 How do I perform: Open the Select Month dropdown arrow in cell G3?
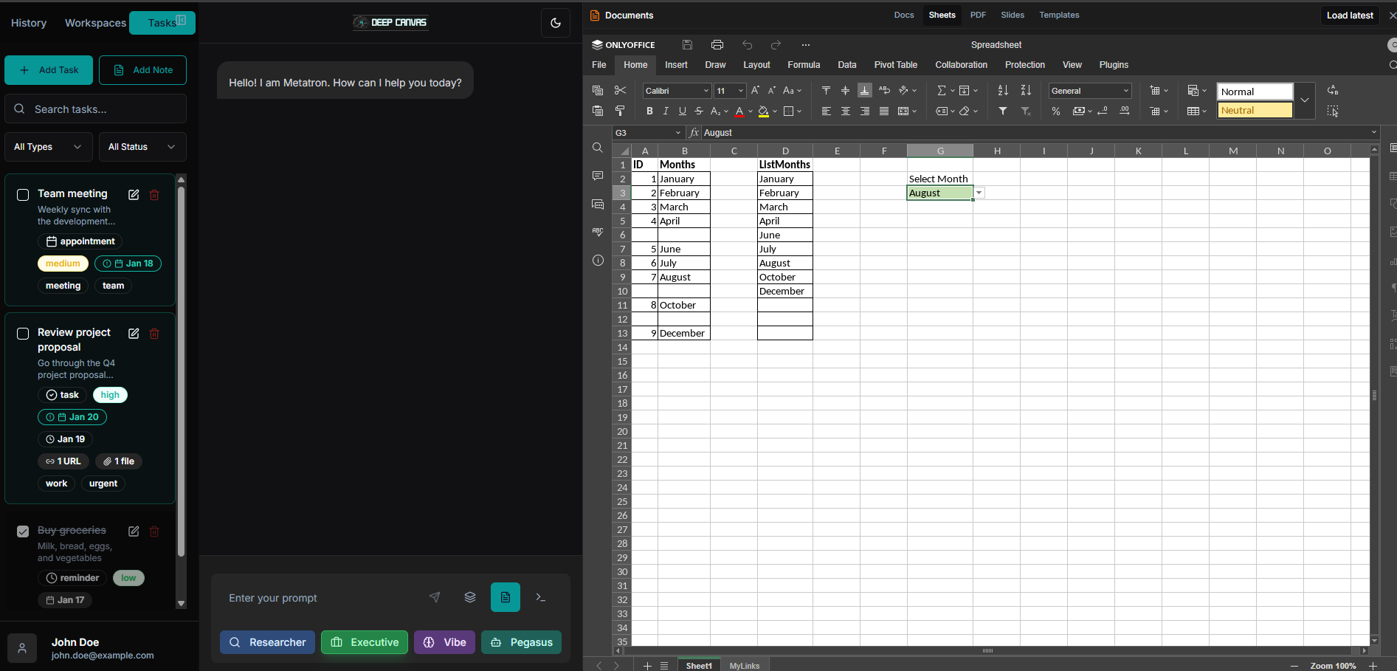[x=979, y=193]
